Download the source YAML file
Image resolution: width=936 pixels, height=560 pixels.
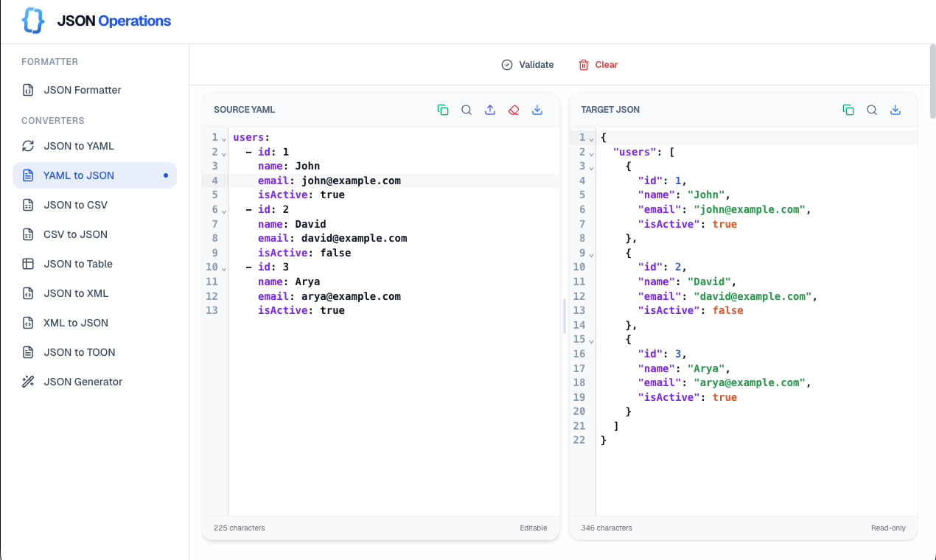point(537,109)
